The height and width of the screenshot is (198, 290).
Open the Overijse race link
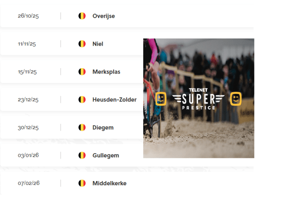[x=103, y=16]
